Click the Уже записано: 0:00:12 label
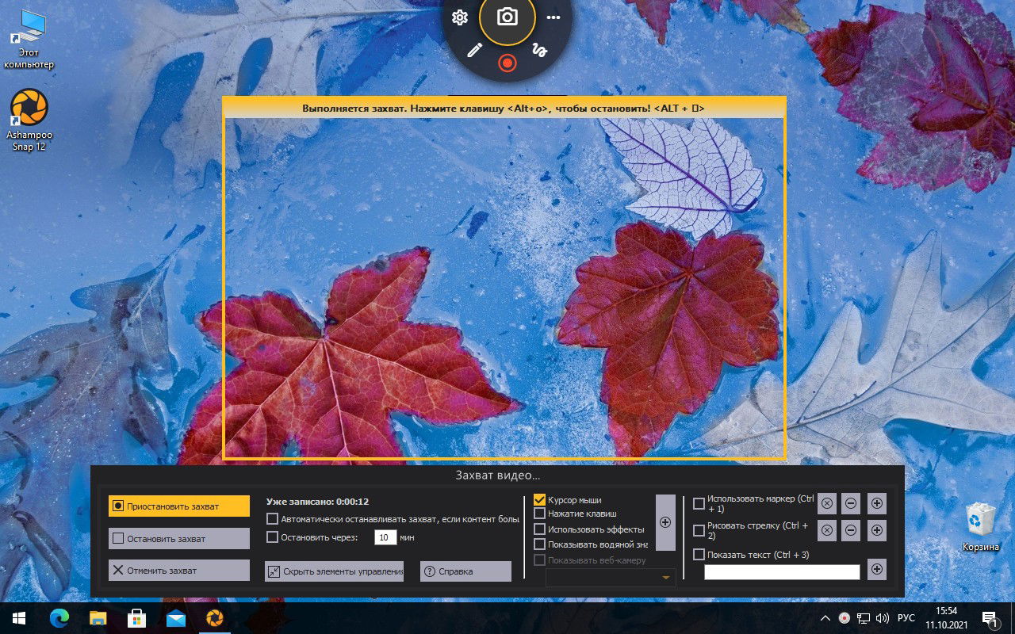The image size is (1015, 634). (x=317, y=502)
